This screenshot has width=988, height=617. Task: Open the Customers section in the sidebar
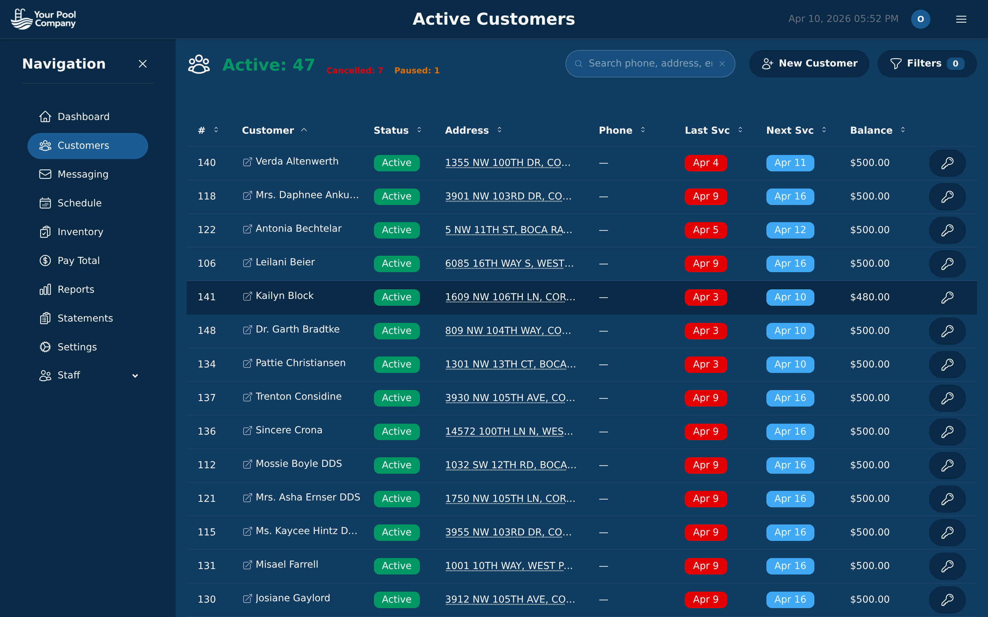pos(83,145)
